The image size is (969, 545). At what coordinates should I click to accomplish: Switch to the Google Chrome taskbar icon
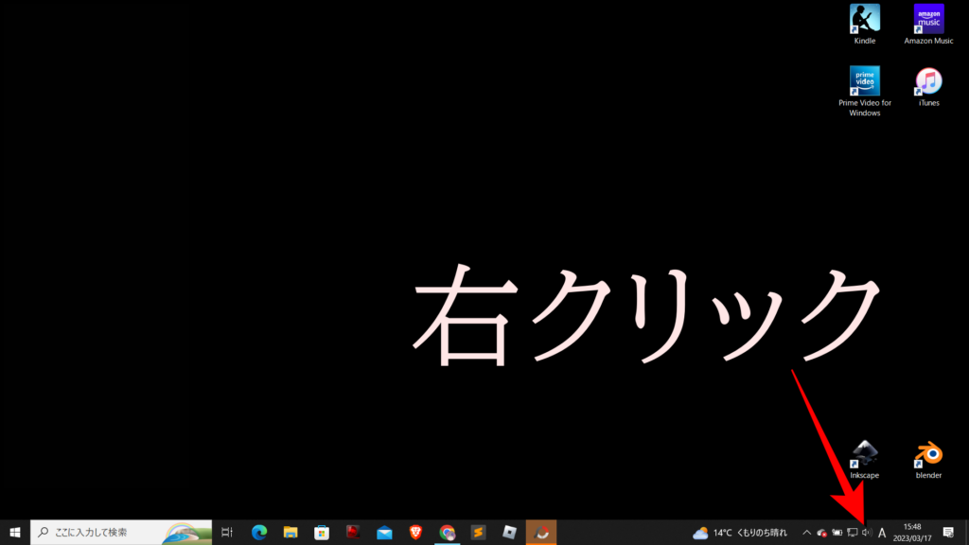pyautogui.click(x=447, y=533)
